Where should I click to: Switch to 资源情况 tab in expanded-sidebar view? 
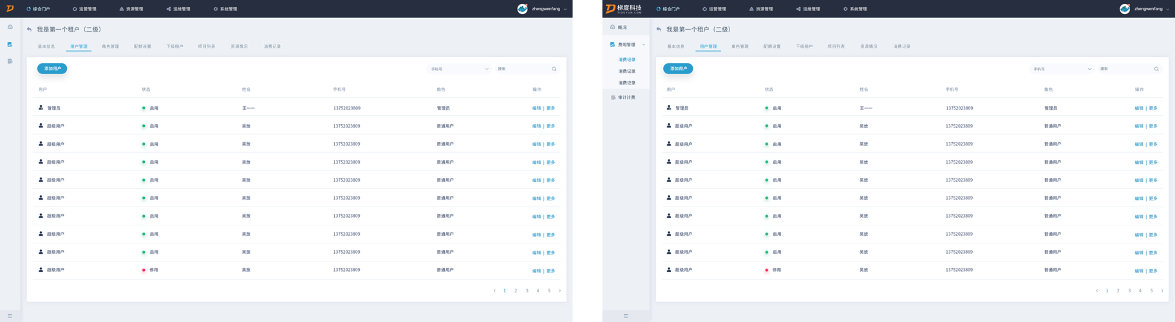pyautogui.click(x=869, y=46)
